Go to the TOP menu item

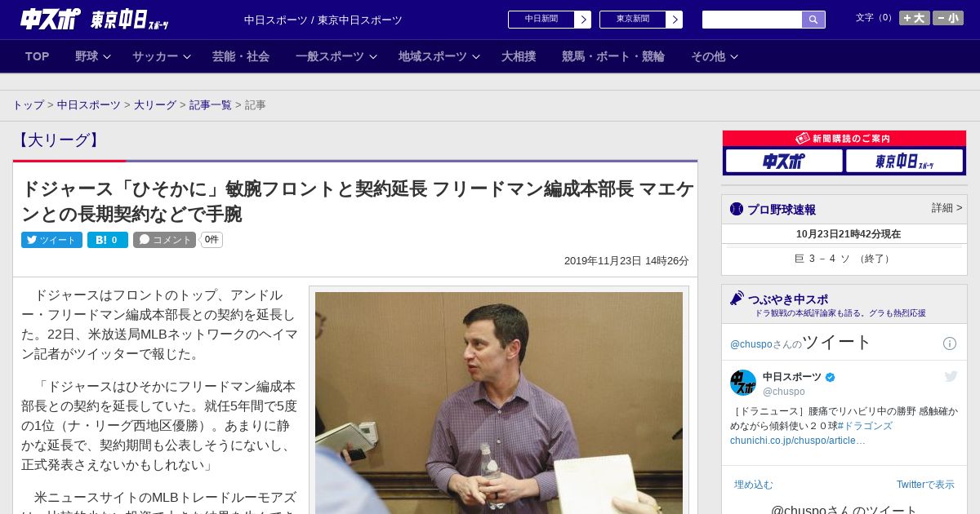coord(38,56)
